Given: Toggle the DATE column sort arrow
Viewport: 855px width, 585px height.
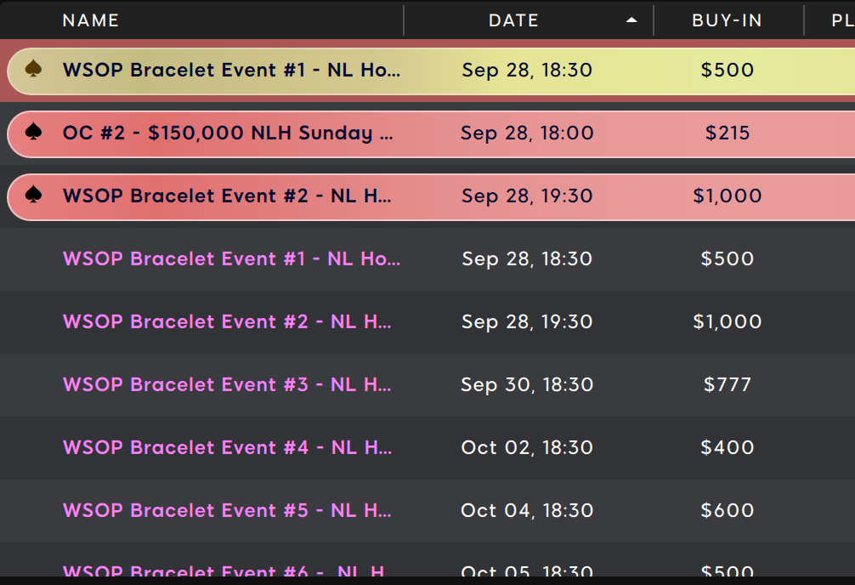Looking at the screenshot, I should pyautogui.click(x=631, y=20).
